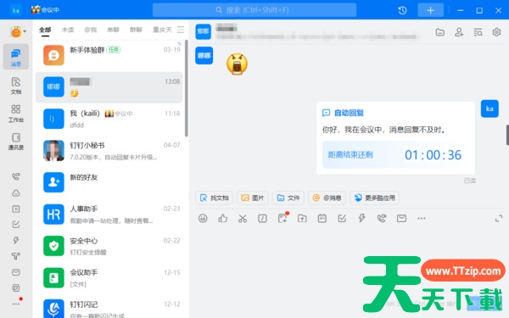Open chat history clock icon in title bar

click(x=402, y=10)
